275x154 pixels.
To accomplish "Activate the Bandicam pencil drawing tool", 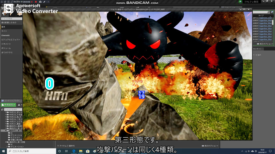I will 44,2.
